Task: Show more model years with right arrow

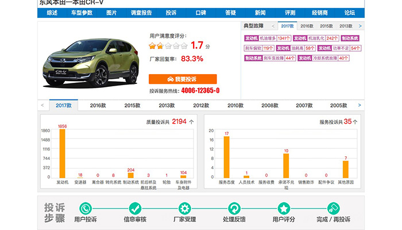Action: coord(360,105)
